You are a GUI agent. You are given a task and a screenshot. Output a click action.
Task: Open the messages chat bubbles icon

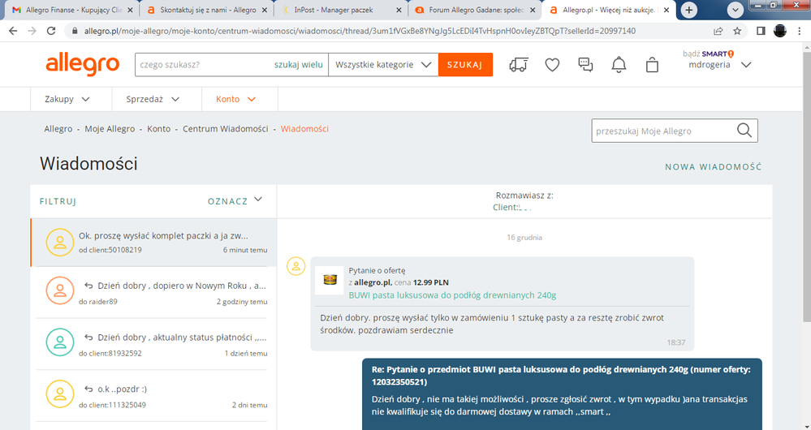[x=585, y=65]
